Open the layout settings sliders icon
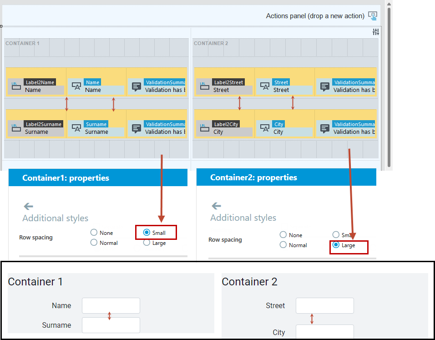The width and height of the screenshot is (435, 340). (x=376, y=32)
